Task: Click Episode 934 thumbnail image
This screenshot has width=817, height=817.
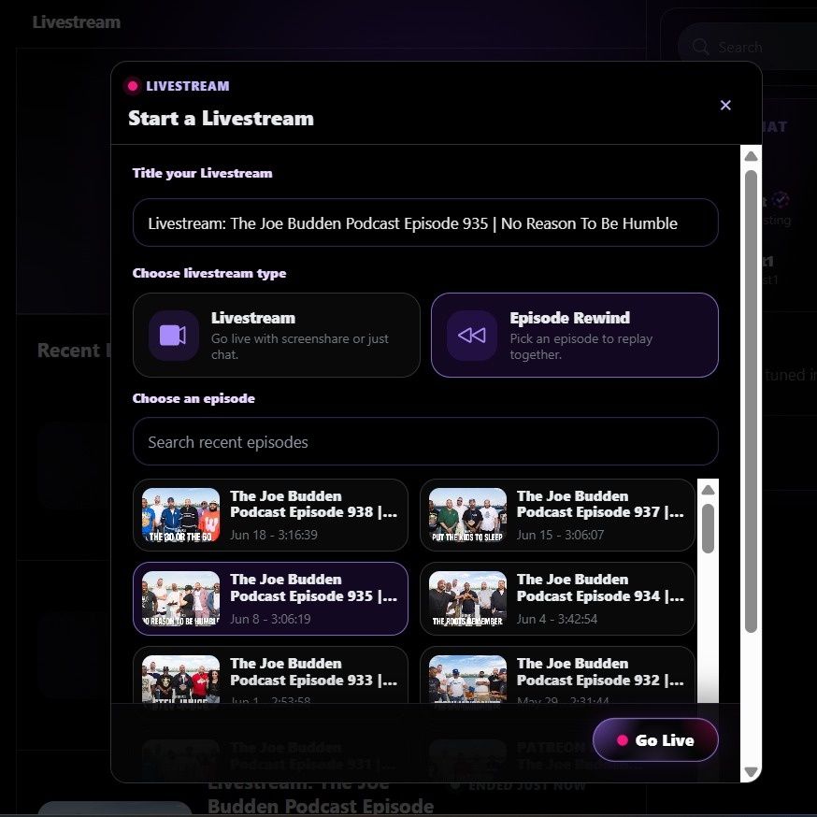Action: click(x=467, y=598)
